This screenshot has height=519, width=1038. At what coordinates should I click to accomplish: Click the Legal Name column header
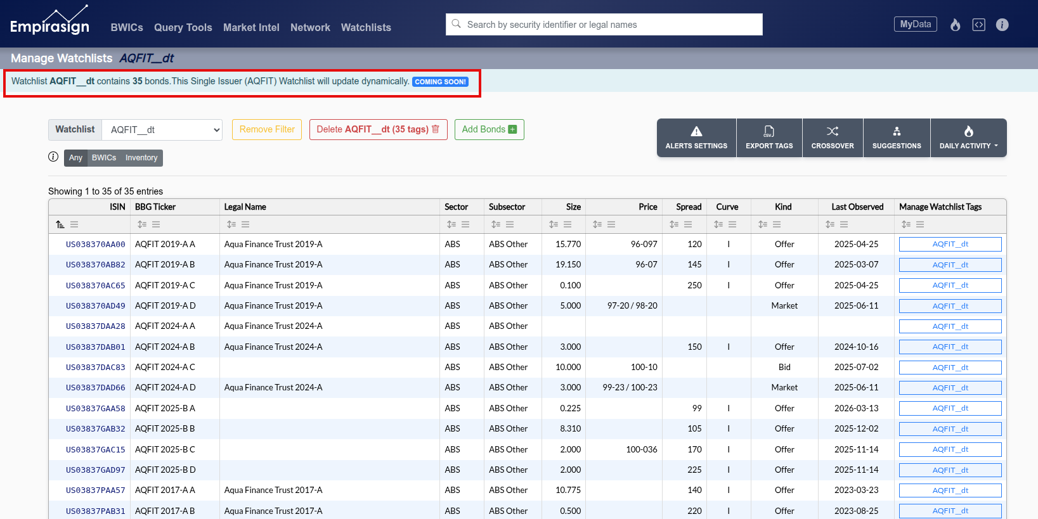[x=245, y=207]
